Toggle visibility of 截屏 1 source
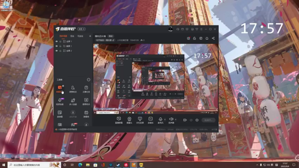Image resolution: width=299 pixels, height=168 pixels. (56, 46)
